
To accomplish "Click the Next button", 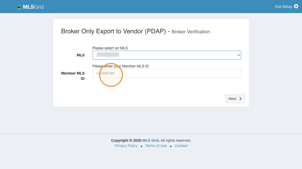I will click(235, 99).
